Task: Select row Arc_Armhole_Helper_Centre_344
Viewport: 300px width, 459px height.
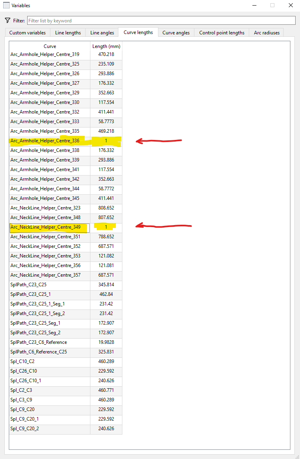Action: [x=66, y=189]
